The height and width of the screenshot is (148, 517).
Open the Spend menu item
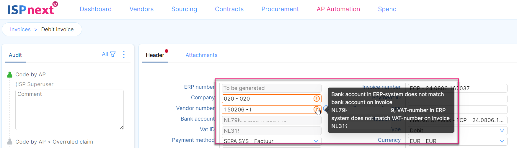[x=387, y=9]
